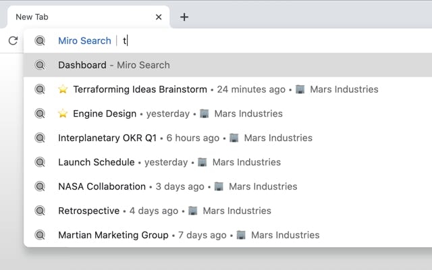
Task: Click search icon on NASA Collaboration row
Action: tap(40, 186)
